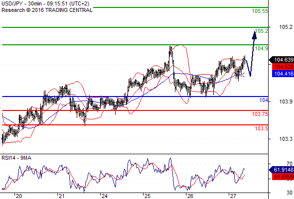Viewport: 294px width, 199px height.
Task: Click the RSI 30 level axis label
Action: click(x=290, y=193)
